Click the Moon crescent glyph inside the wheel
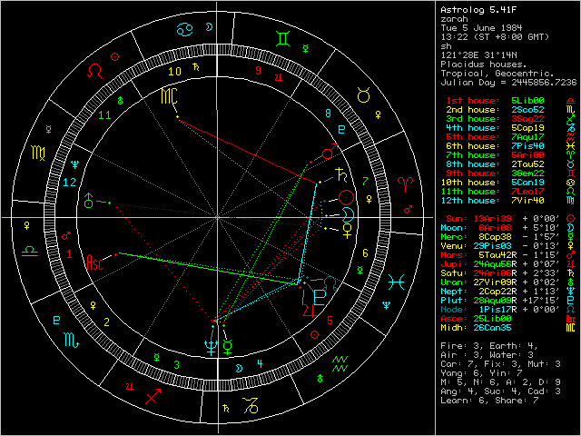 point(347,213)
